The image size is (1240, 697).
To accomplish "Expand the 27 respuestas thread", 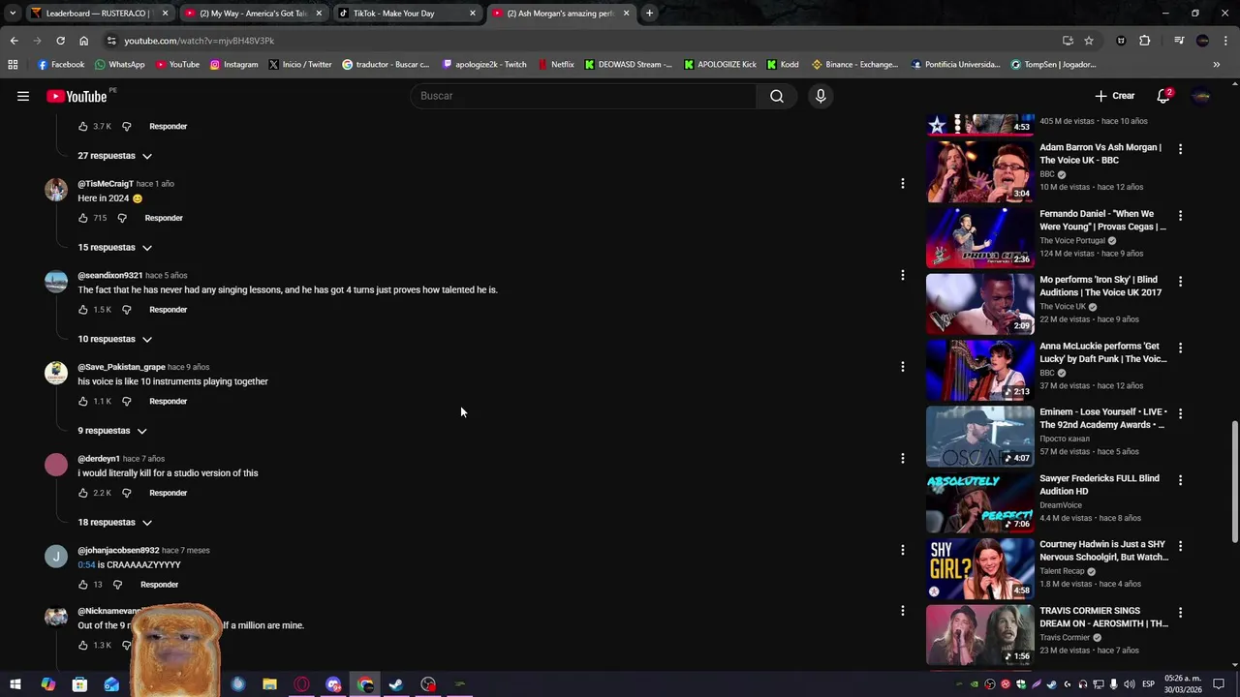I will coord(114,156).
